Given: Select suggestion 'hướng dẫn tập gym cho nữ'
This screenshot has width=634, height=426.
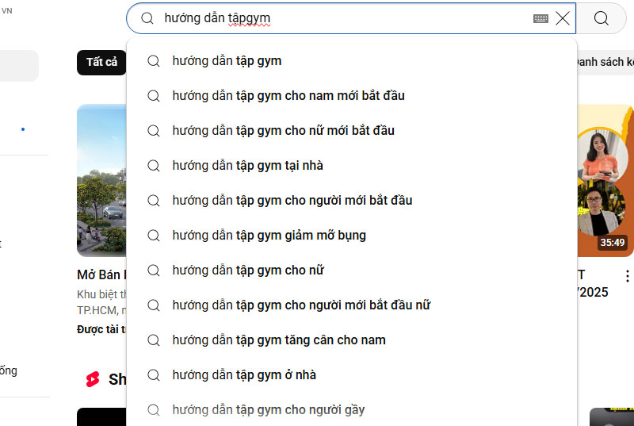Looking at the screenshot, I should (248, 271).
